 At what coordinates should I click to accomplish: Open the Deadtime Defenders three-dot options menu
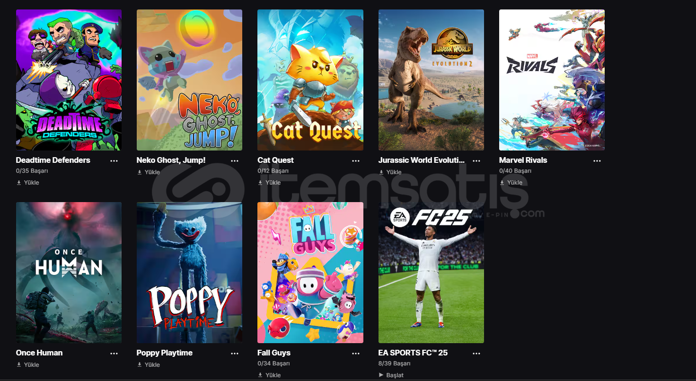[x=114, y=161]
